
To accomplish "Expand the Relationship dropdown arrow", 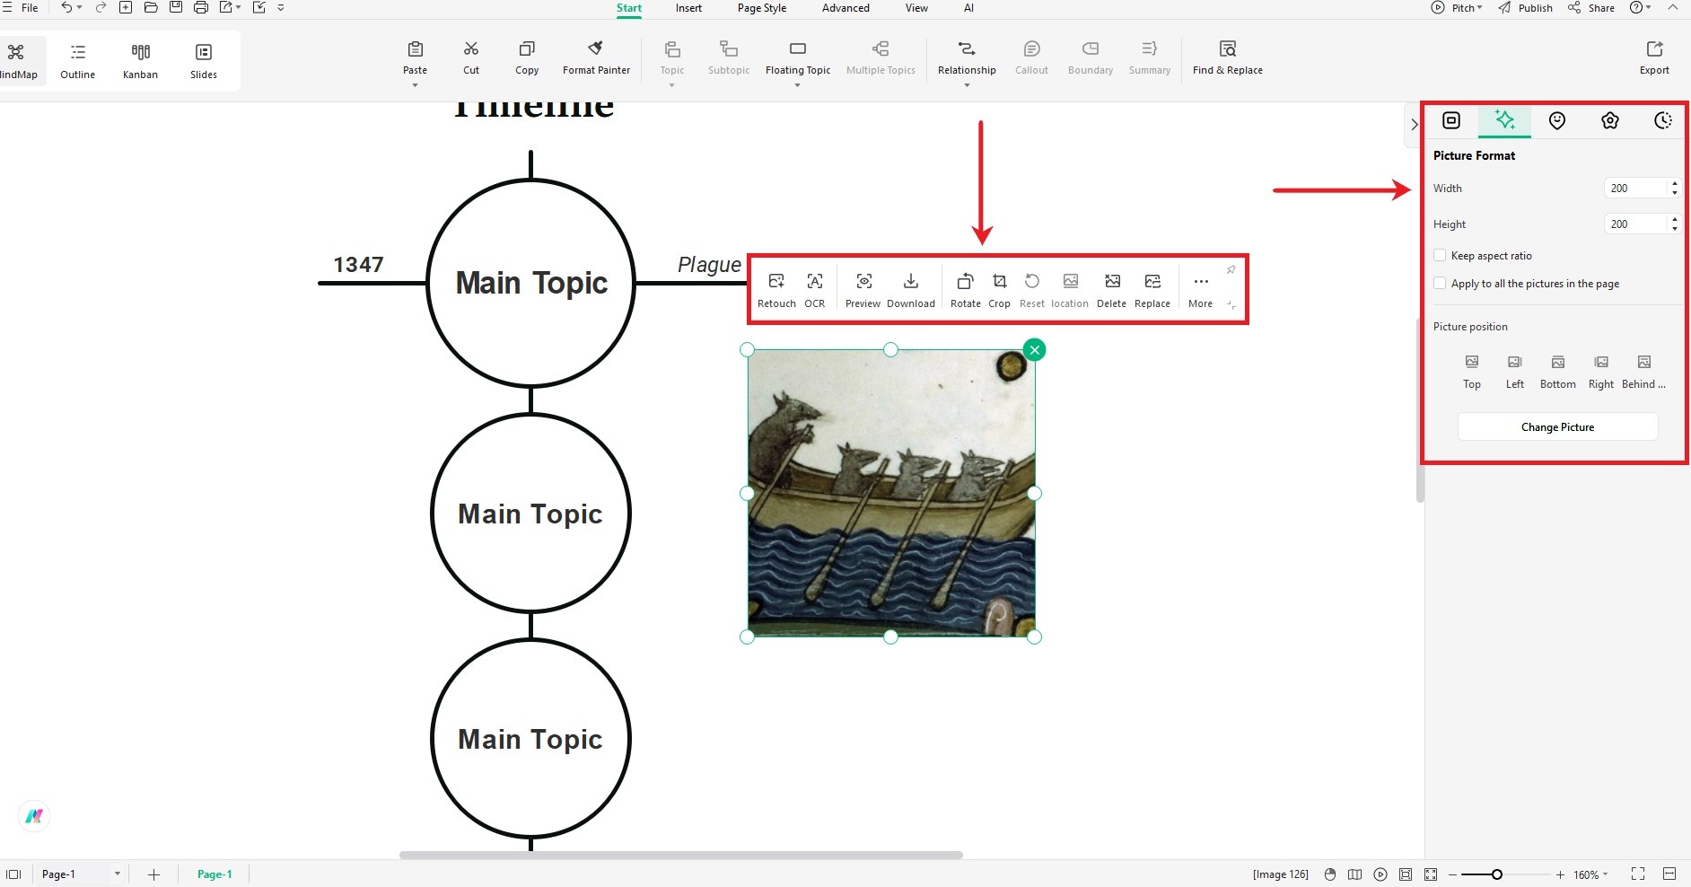I will tap(967, 85).
